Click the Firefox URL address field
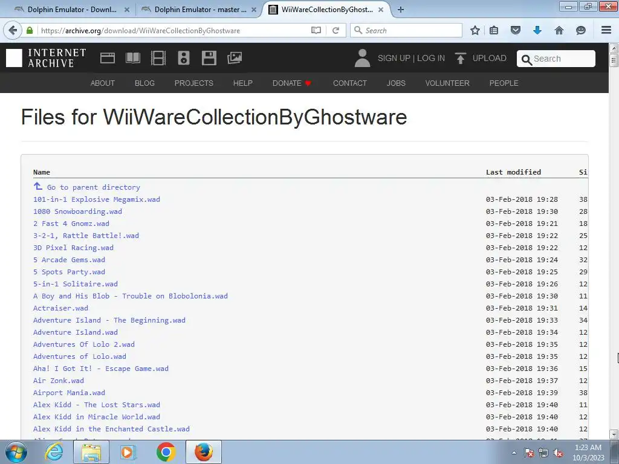619x464 pixels. tap(173, 30)
